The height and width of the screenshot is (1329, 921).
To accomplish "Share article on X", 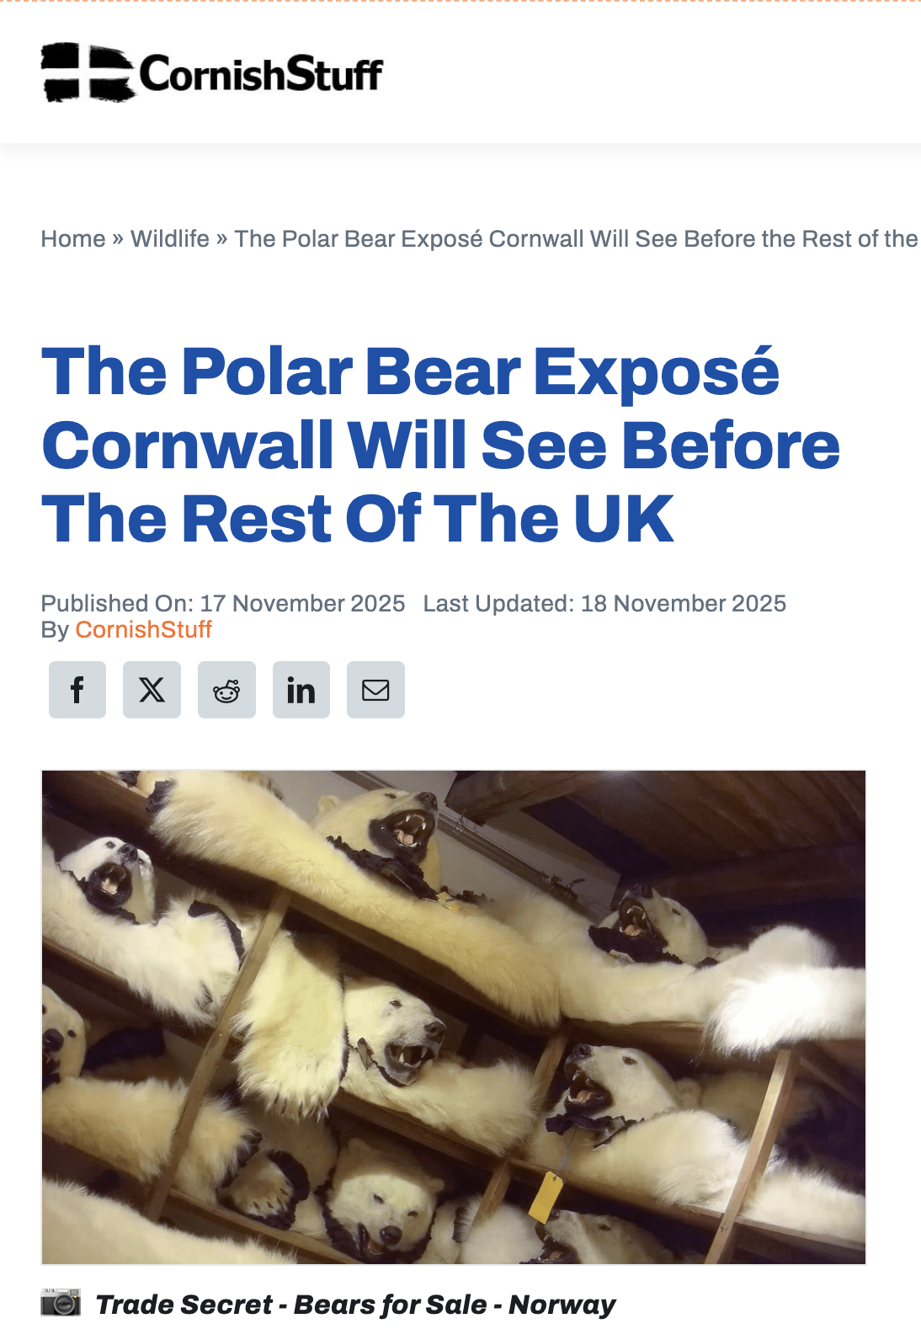I will tap(152, 690).
